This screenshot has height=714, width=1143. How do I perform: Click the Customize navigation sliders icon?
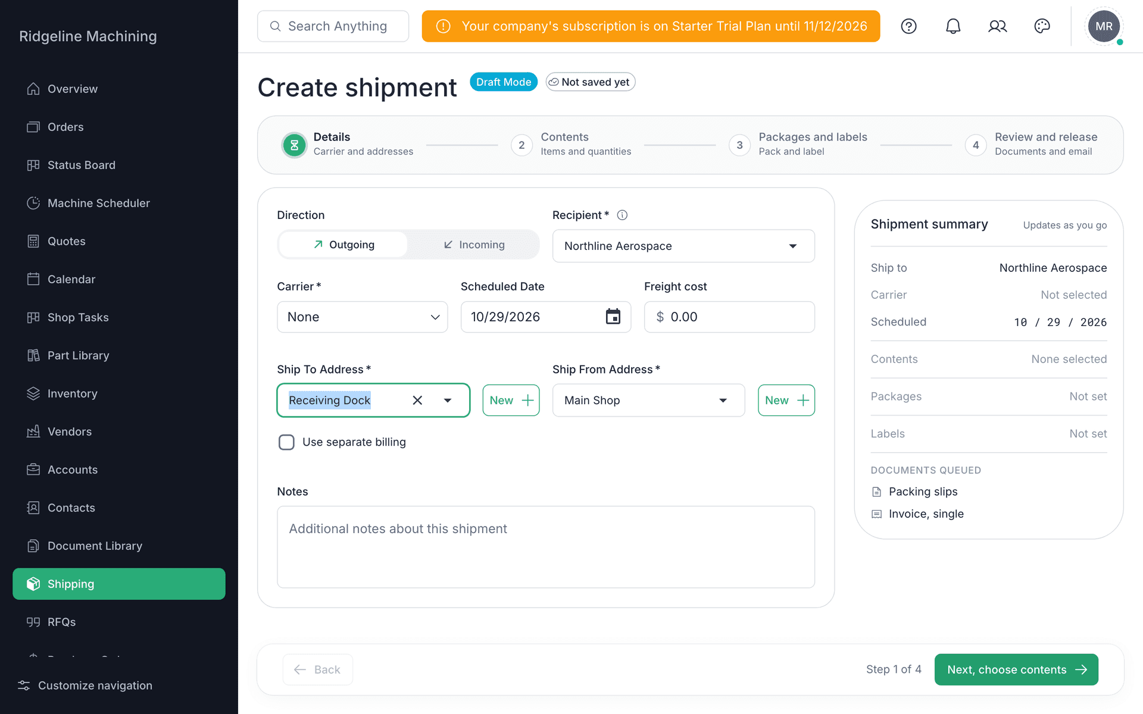[x=24, y=685]
